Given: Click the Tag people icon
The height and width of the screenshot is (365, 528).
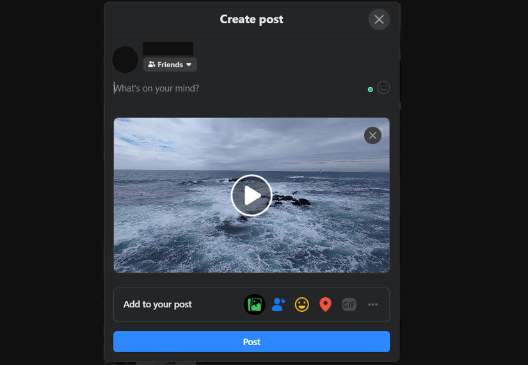Looking at the screenshot, I should [278, 304].
